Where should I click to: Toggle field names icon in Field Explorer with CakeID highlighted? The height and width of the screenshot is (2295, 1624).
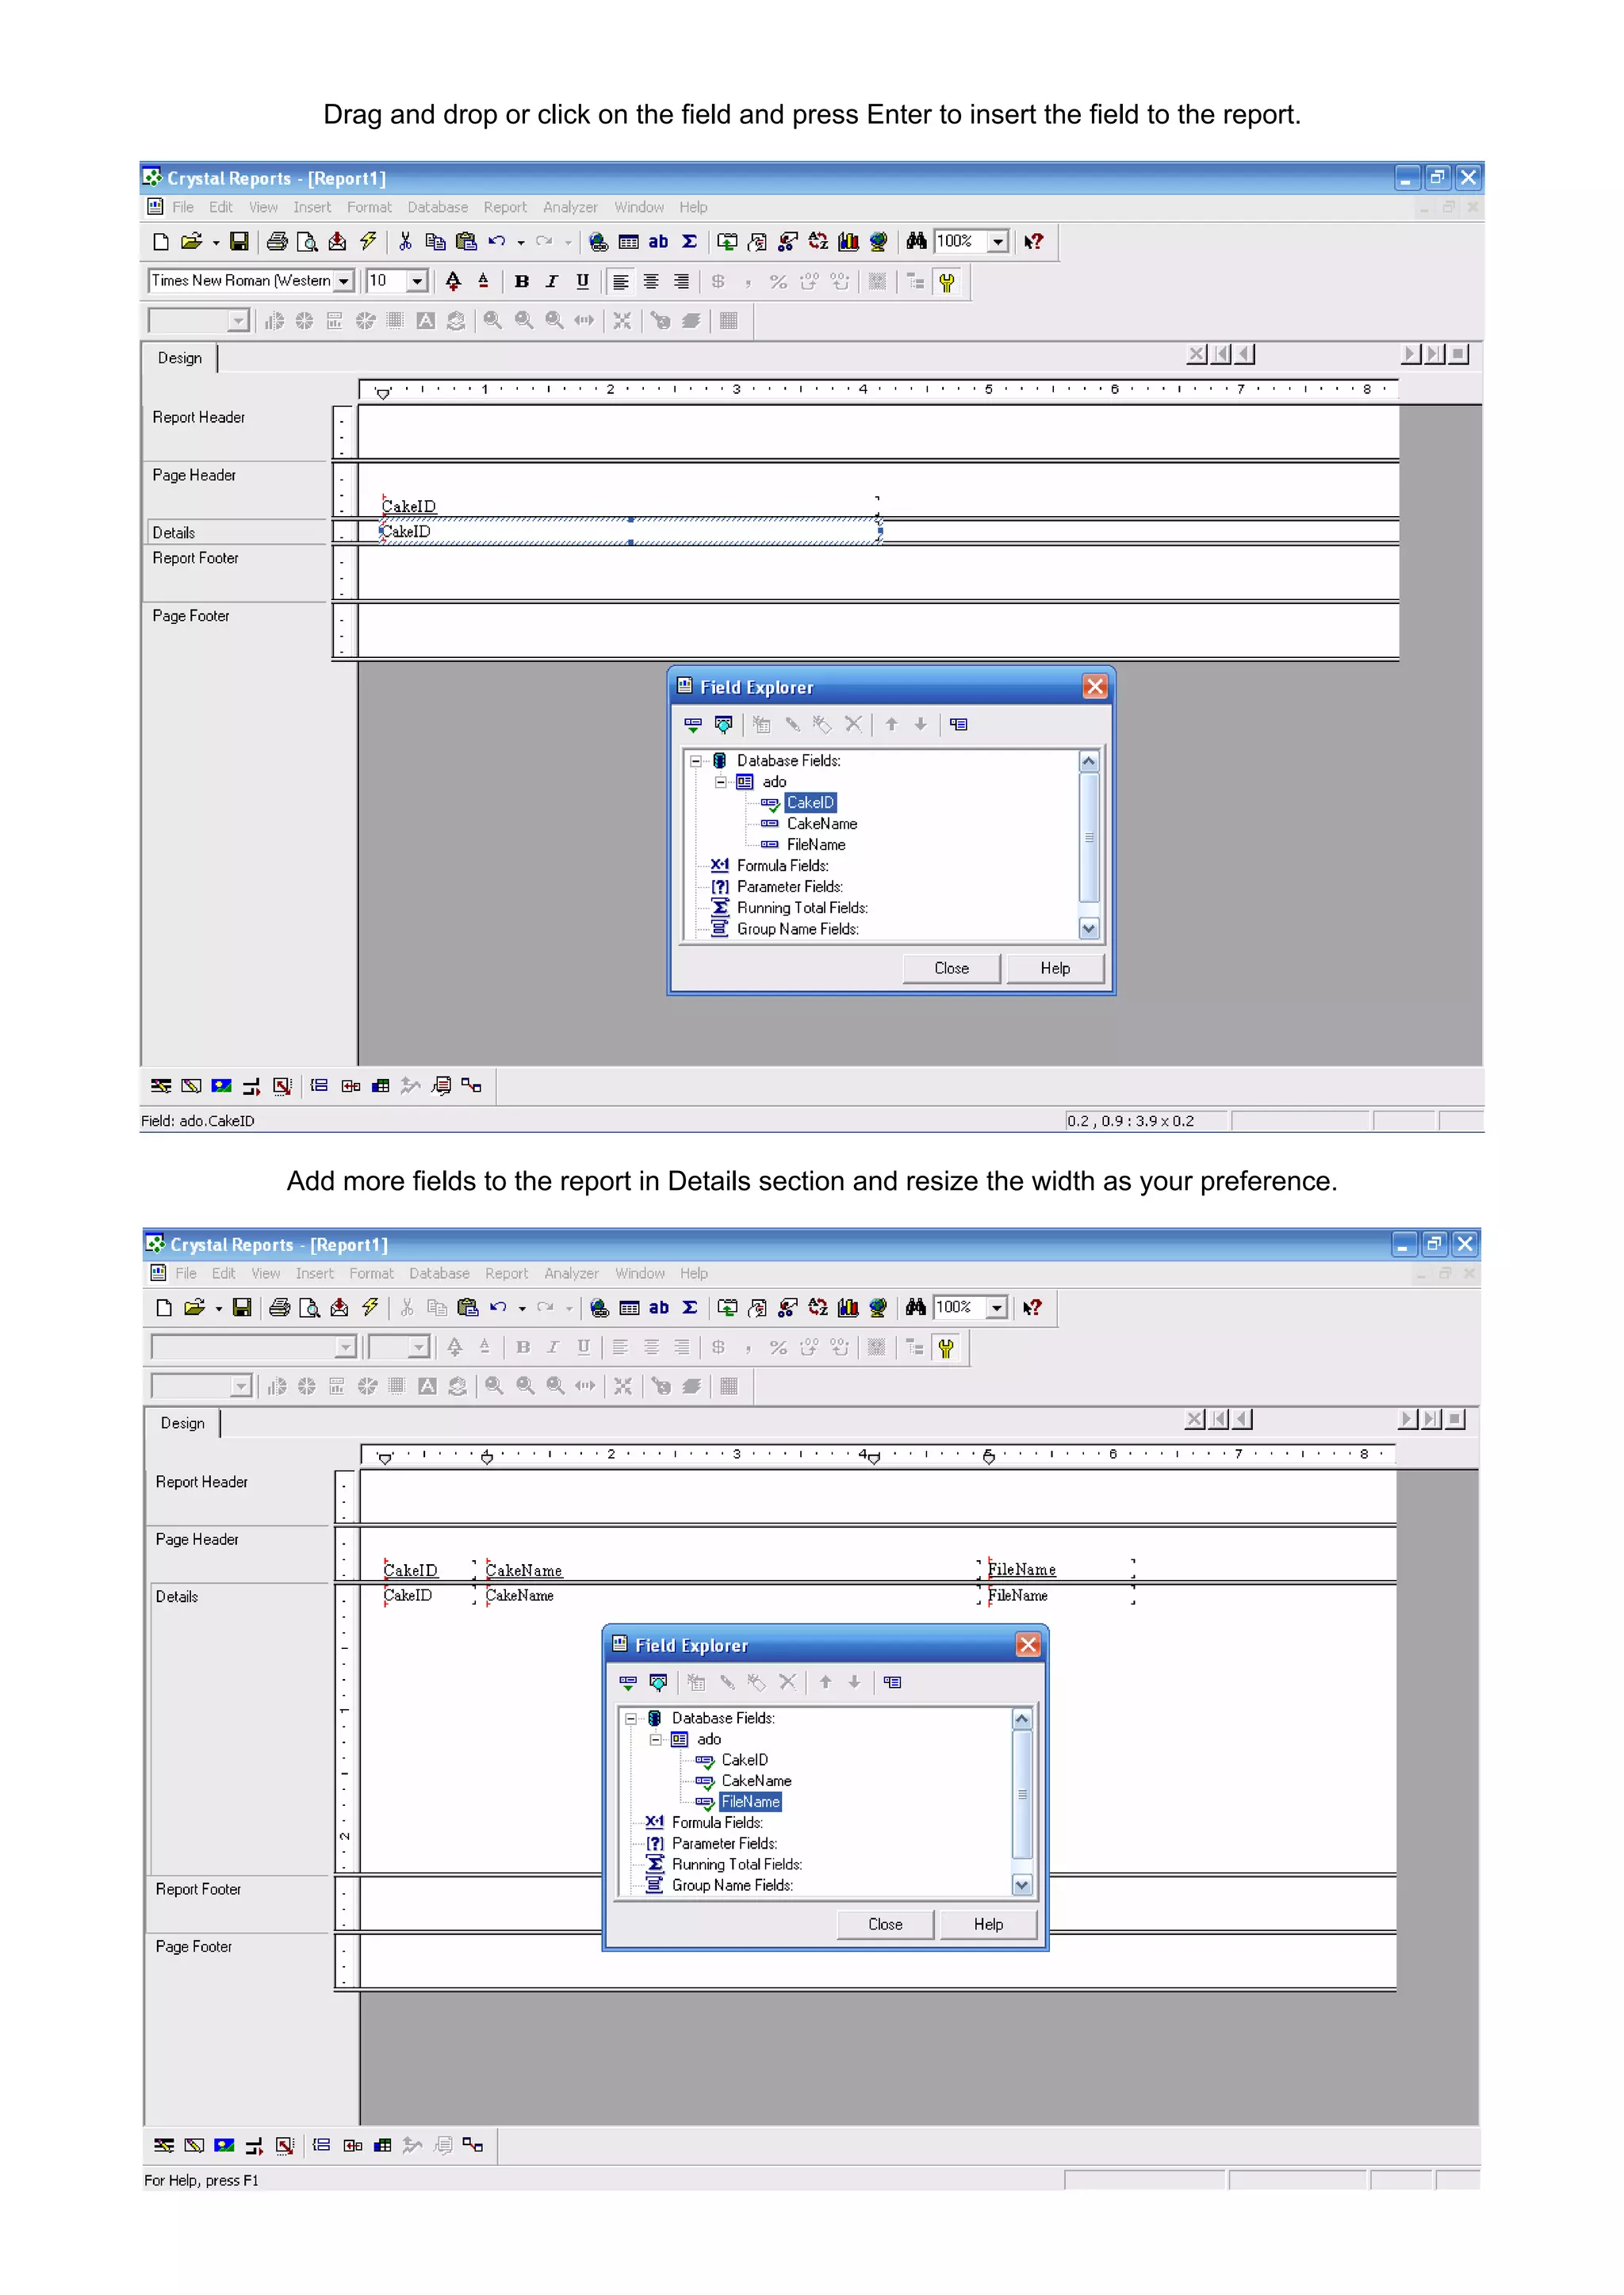click(958, 725)
